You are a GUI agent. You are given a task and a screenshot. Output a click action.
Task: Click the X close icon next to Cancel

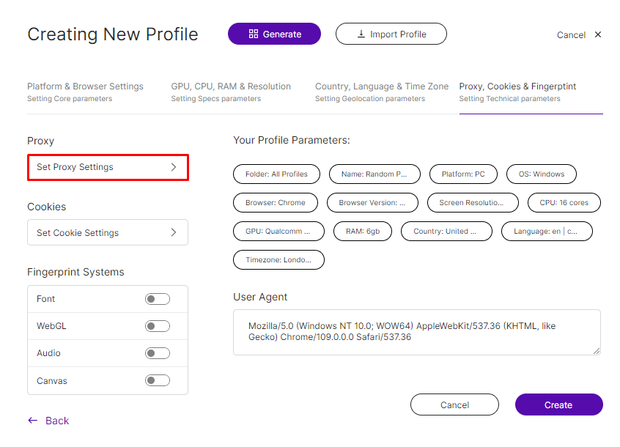(598, 34)
